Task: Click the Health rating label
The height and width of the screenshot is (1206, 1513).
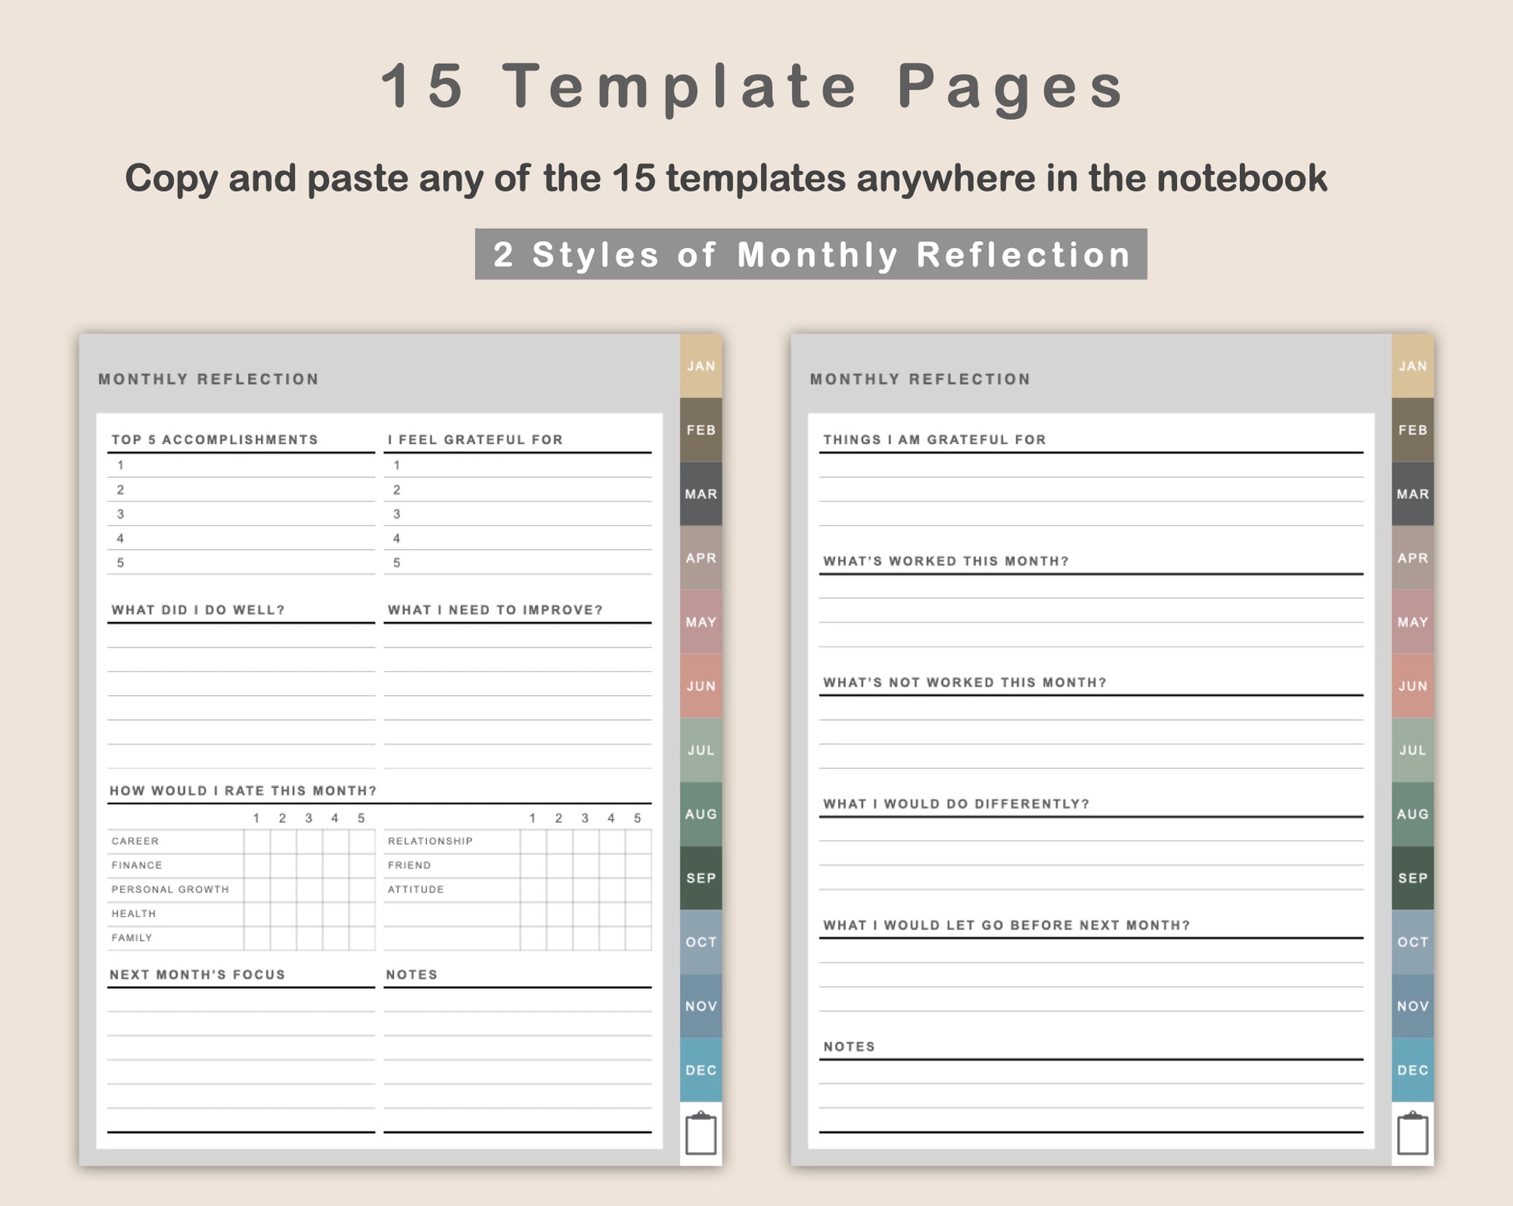Action: click(x=134, y=913)
